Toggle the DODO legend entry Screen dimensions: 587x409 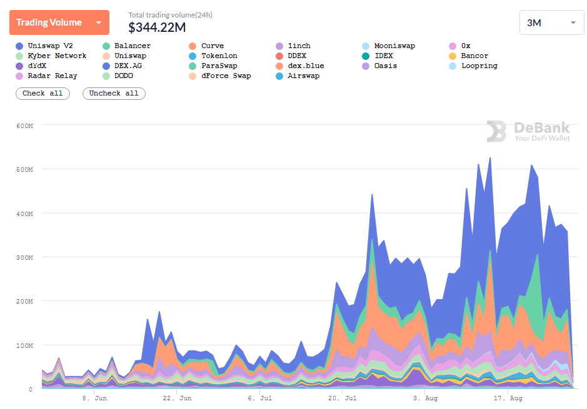118,76
